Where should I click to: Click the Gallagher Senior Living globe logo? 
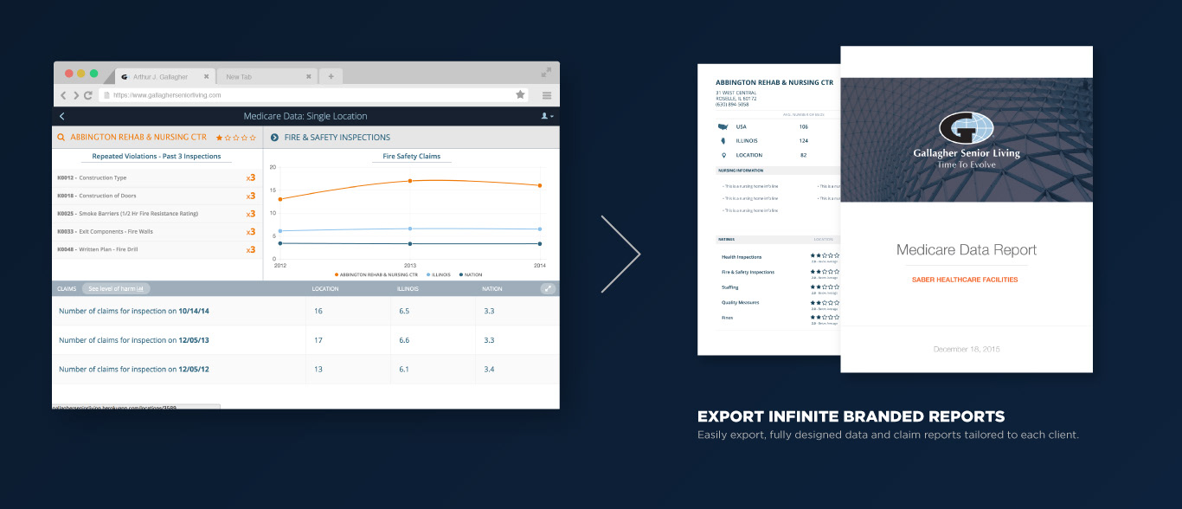(x=967, y=128)
